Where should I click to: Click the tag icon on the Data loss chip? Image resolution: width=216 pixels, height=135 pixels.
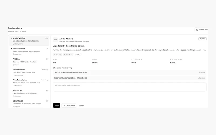tap(65, 55)
